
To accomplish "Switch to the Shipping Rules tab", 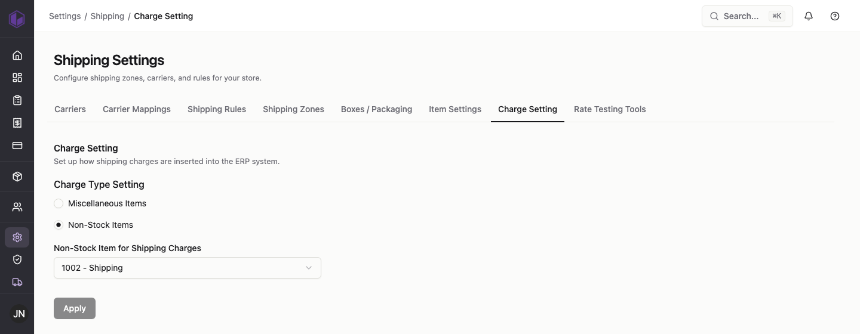I will point(217,109).
